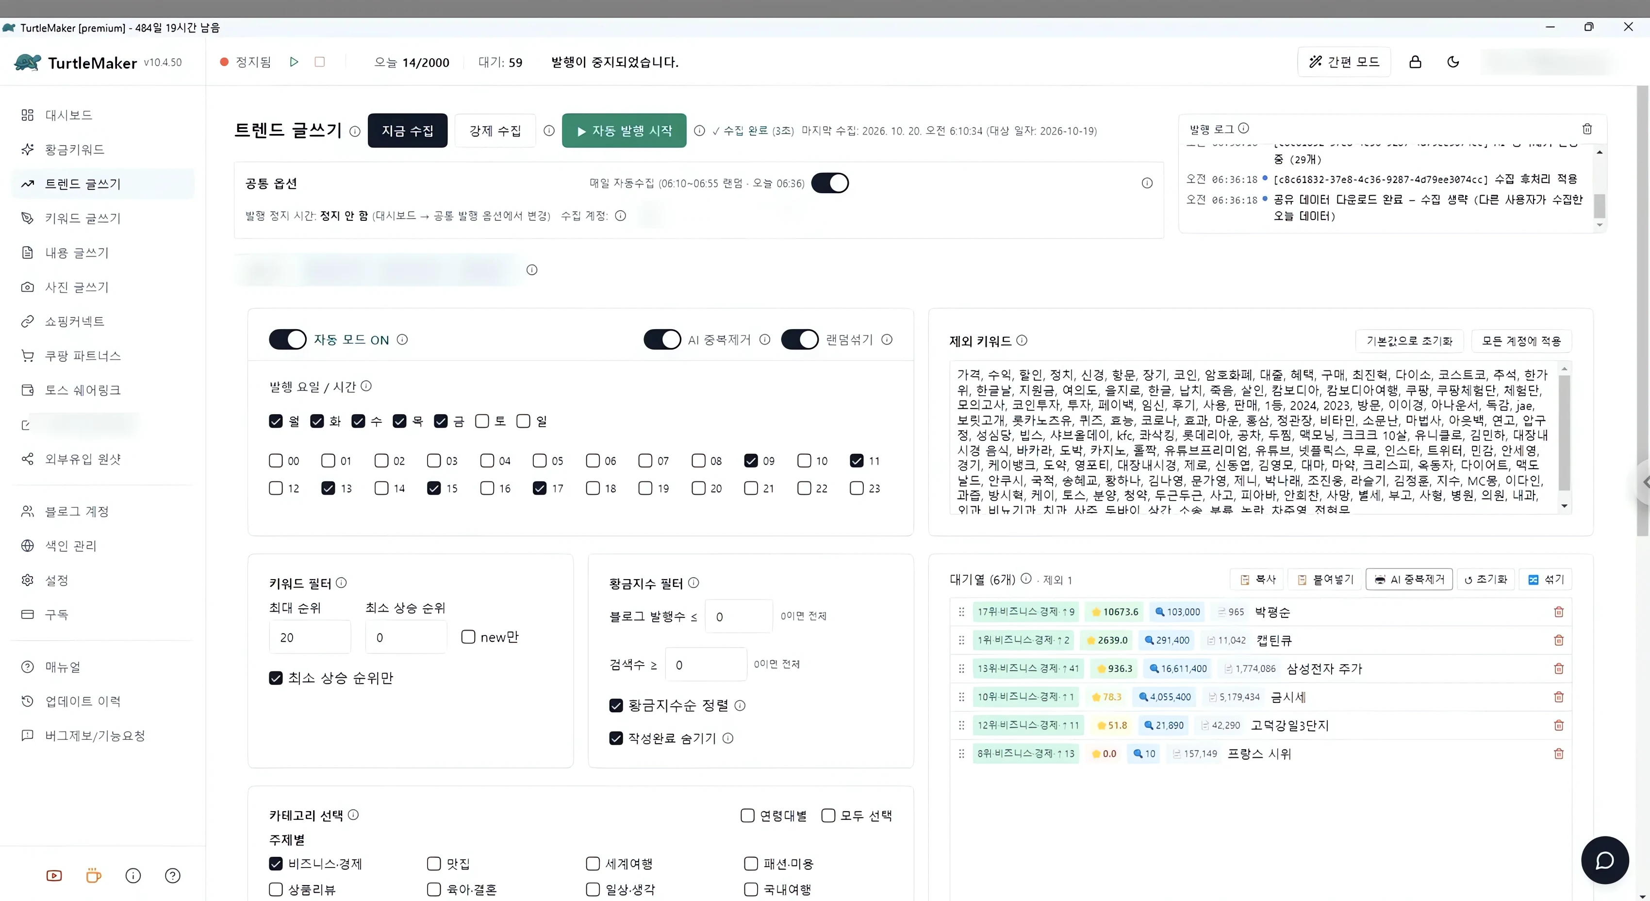Click the 검색수 input field

706,665
